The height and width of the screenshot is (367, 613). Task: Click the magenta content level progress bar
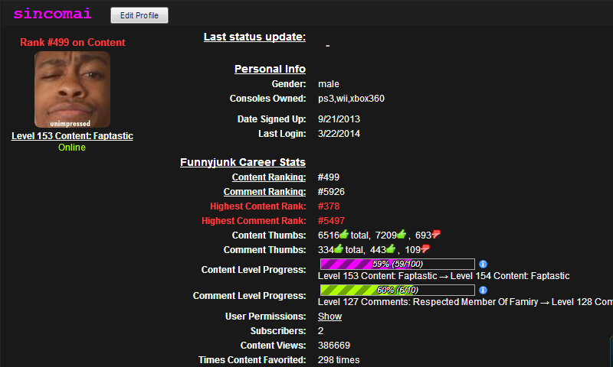pyautogui.click(x=397, y=264)
